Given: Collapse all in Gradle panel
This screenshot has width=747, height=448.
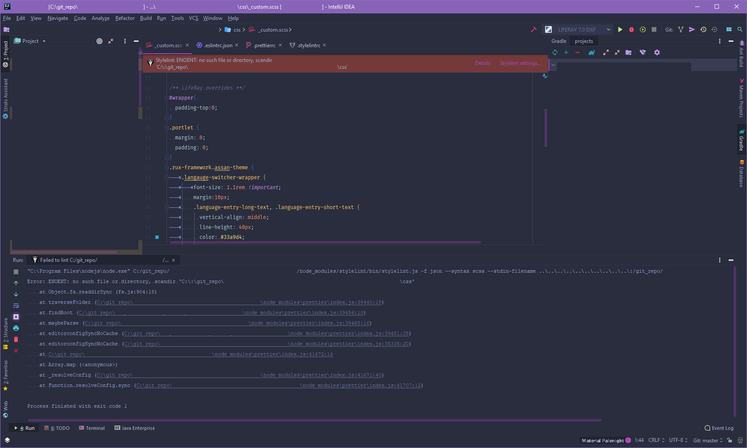Looking at the screenshot, I should [617, 52].
